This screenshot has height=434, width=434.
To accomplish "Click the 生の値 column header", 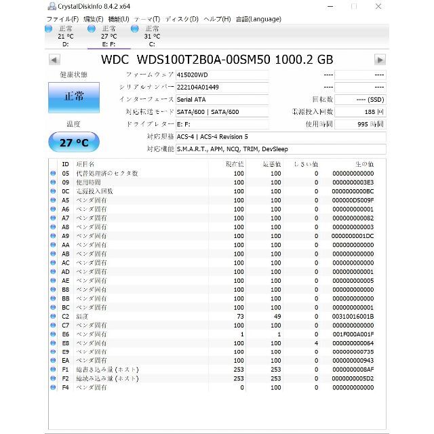I will coord(365,164).
